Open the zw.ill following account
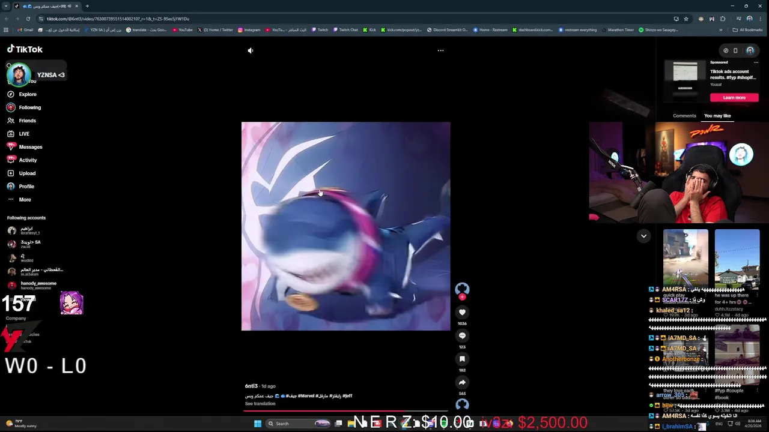This screenshot has height=432, width=769. 24,244
